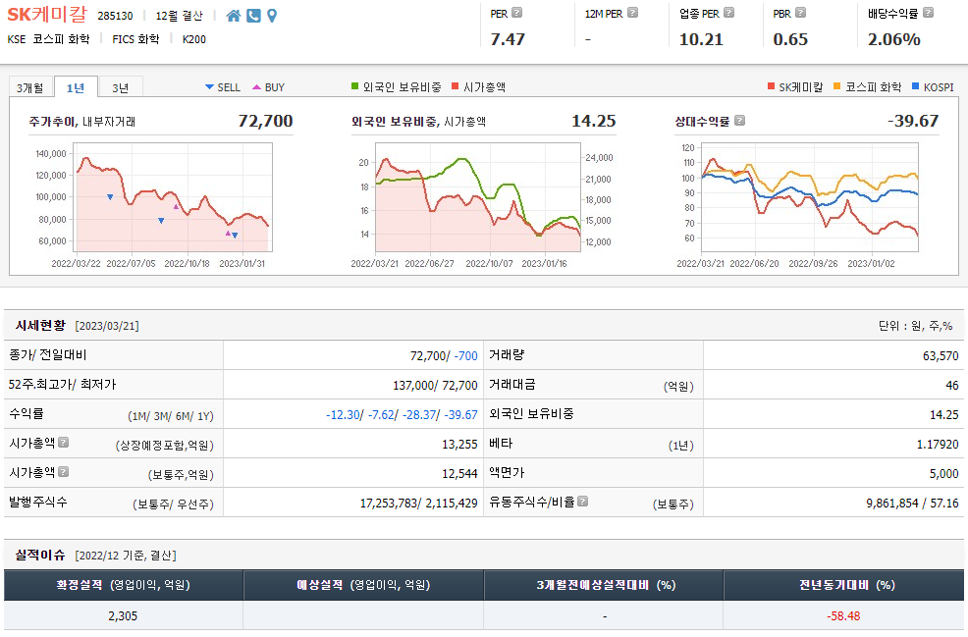Open the 상대수익률 help icon
This screenshot has width=968, height=637.
pyautogui.click(x=739, y=121)
